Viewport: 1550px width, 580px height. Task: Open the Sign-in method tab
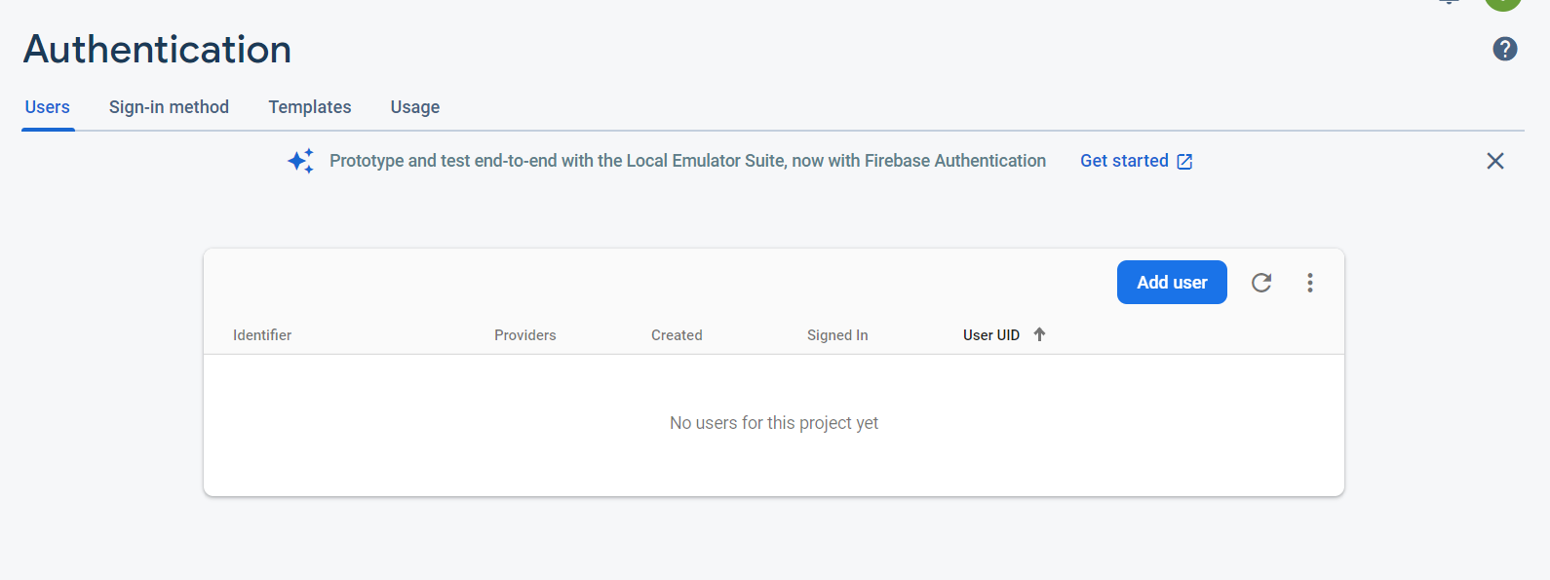[169, 107]
